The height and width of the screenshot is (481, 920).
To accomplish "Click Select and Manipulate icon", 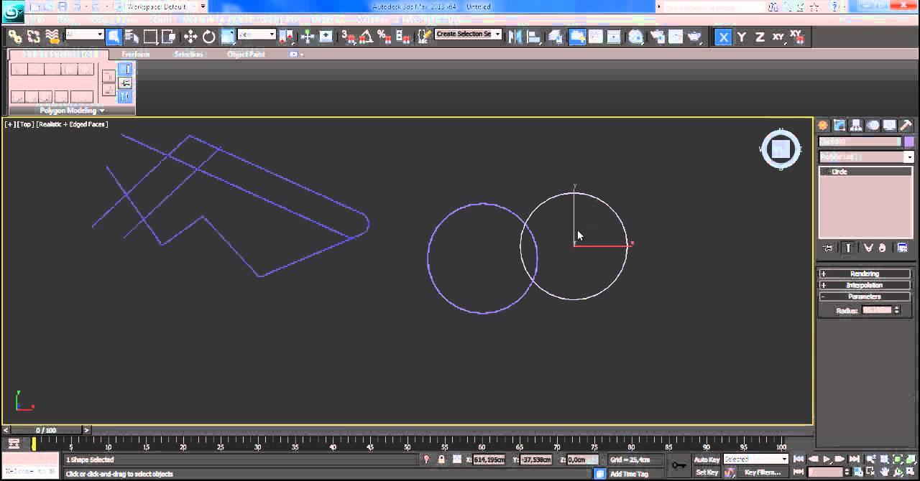I will pos(308,37).
